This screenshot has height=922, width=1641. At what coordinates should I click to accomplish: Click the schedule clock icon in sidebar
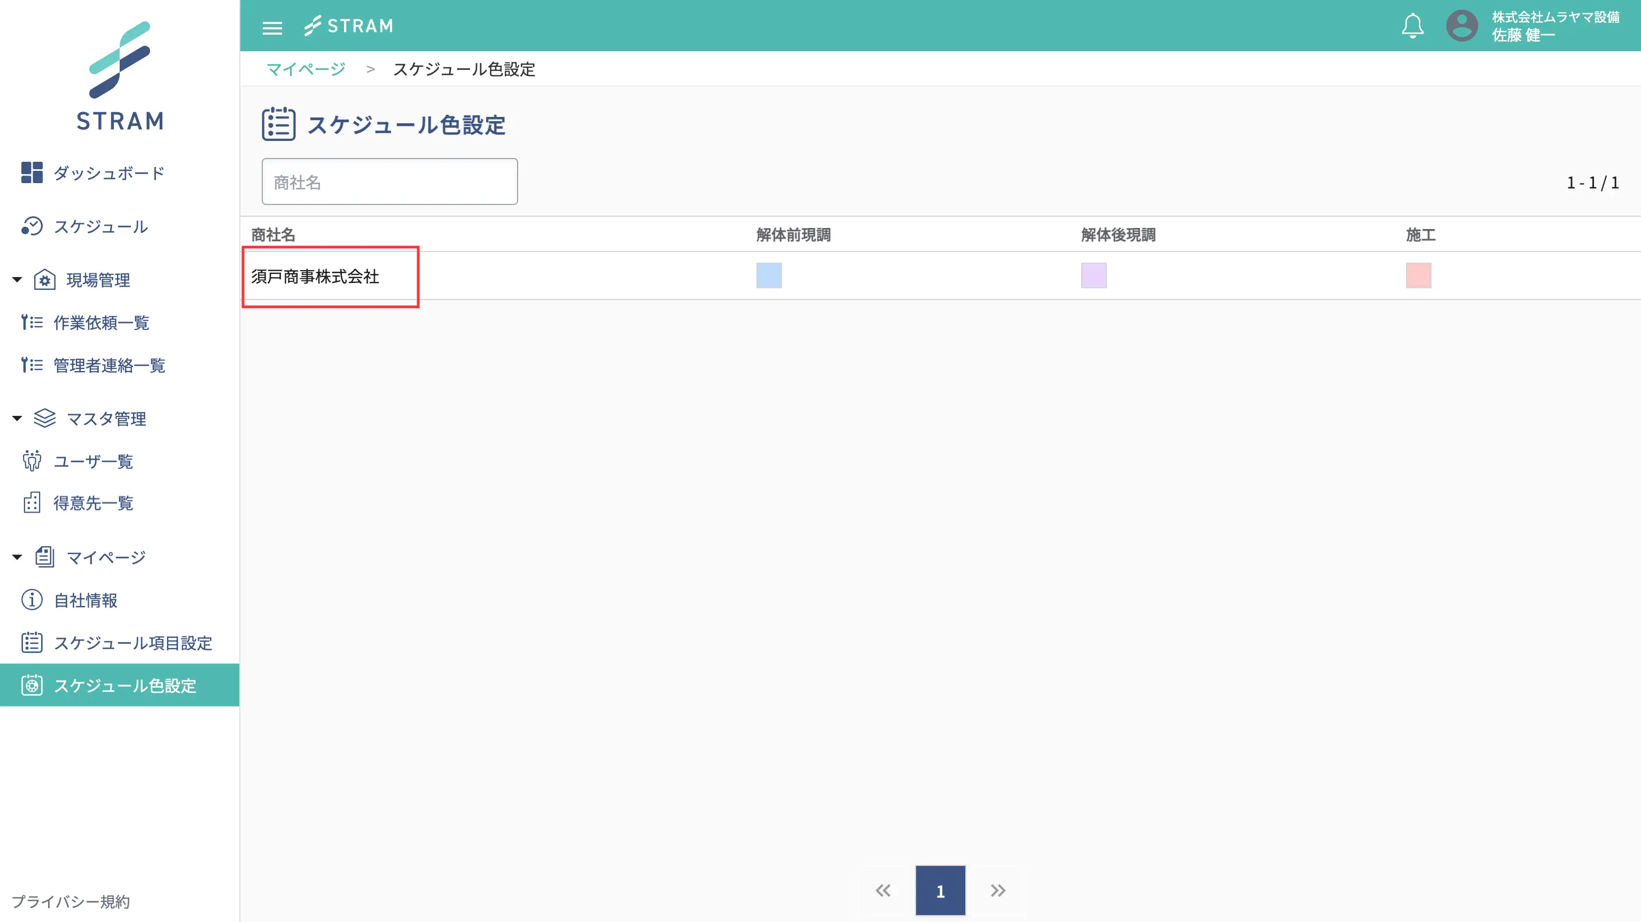tap(31, 226)
